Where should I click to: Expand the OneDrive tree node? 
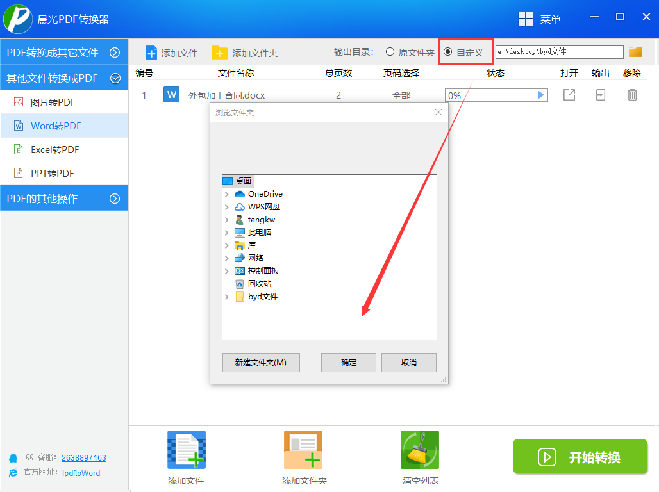click(x=227, y=193)
